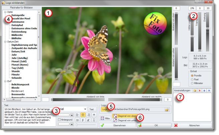Click the eye icon next to alignment buttons
The height and width of the screenshot is (135, 219).
click(x=94, y=115)
